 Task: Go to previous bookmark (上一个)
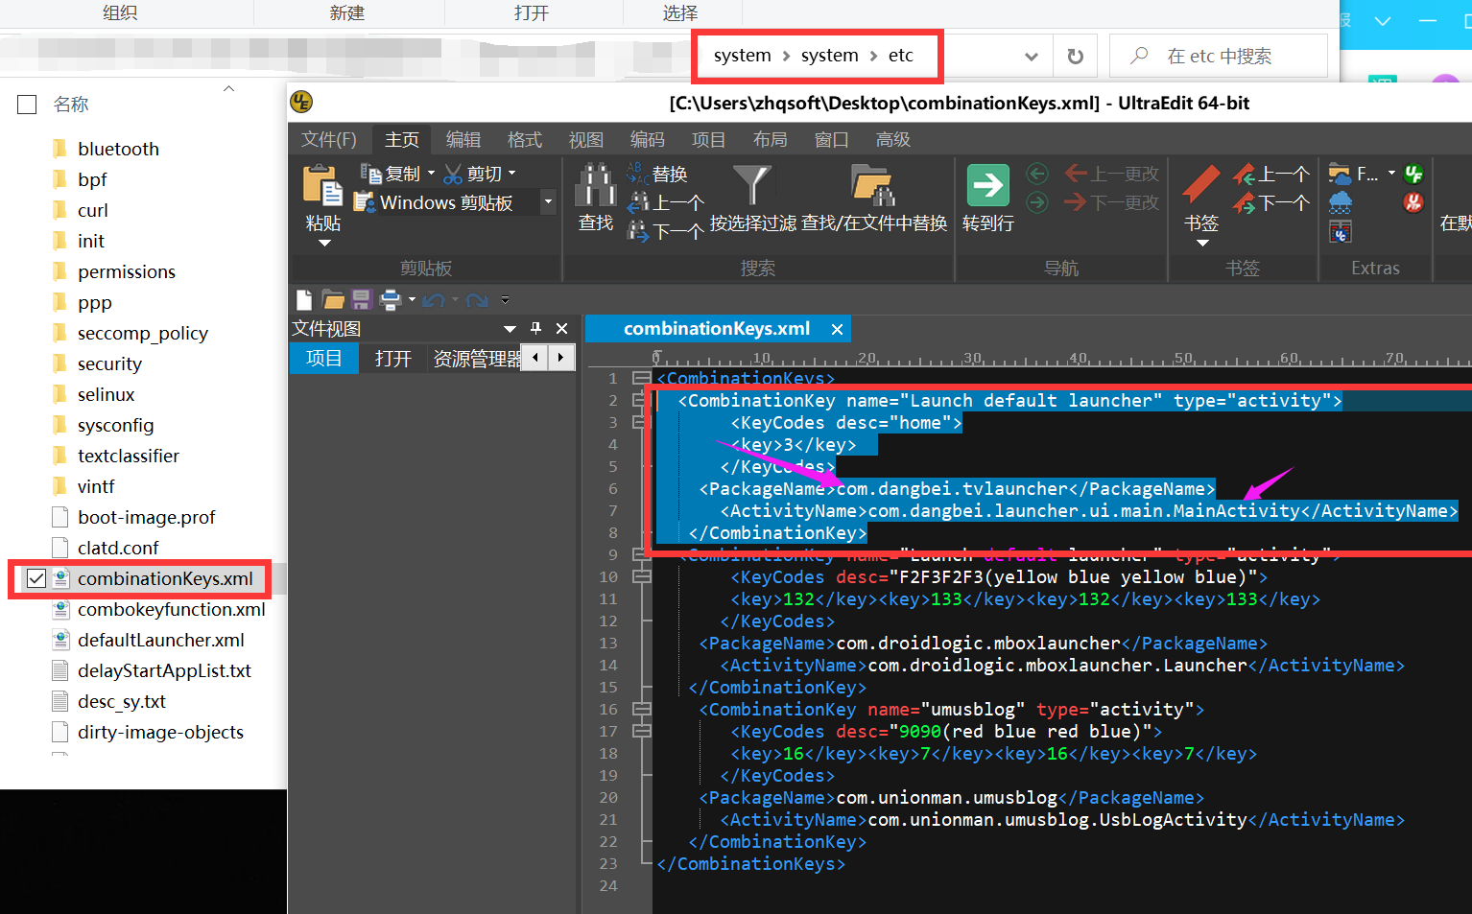pos(1271,174)
